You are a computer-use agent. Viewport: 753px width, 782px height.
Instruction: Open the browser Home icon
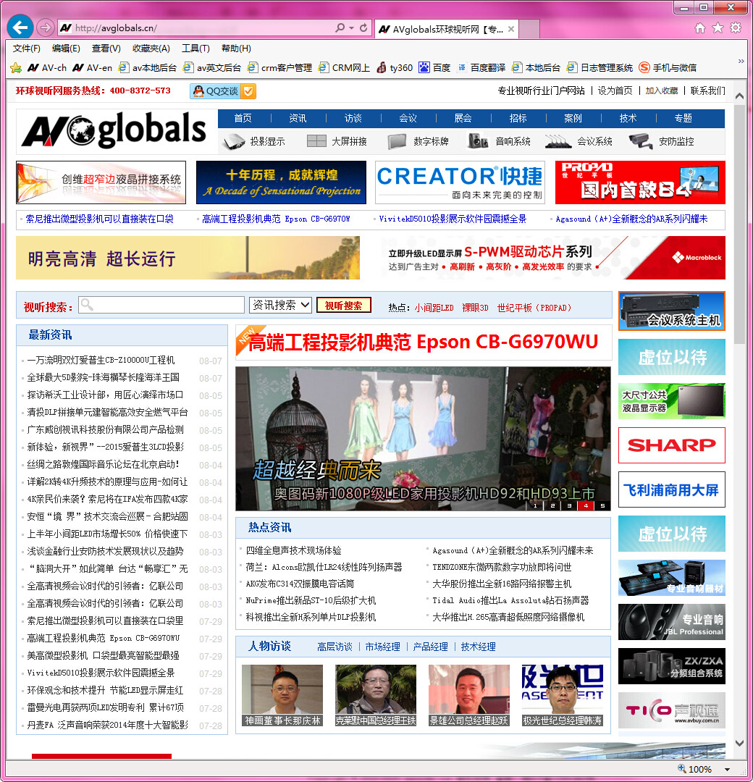click(x=700, y=28)
